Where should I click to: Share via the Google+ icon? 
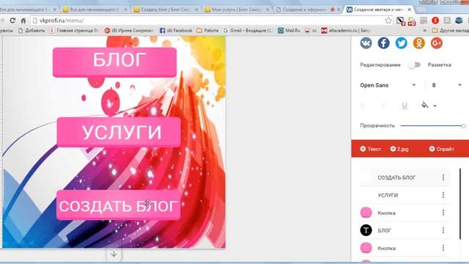tap(437, 43)
